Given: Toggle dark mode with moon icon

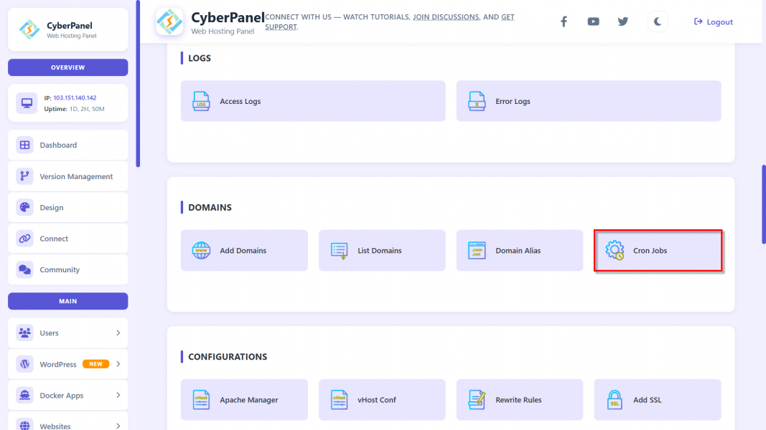Looking at the screenshot, I should point(658,21).
